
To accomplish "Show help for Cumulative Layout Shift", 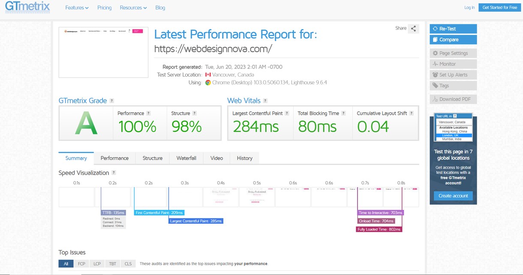I will (412, 114).
